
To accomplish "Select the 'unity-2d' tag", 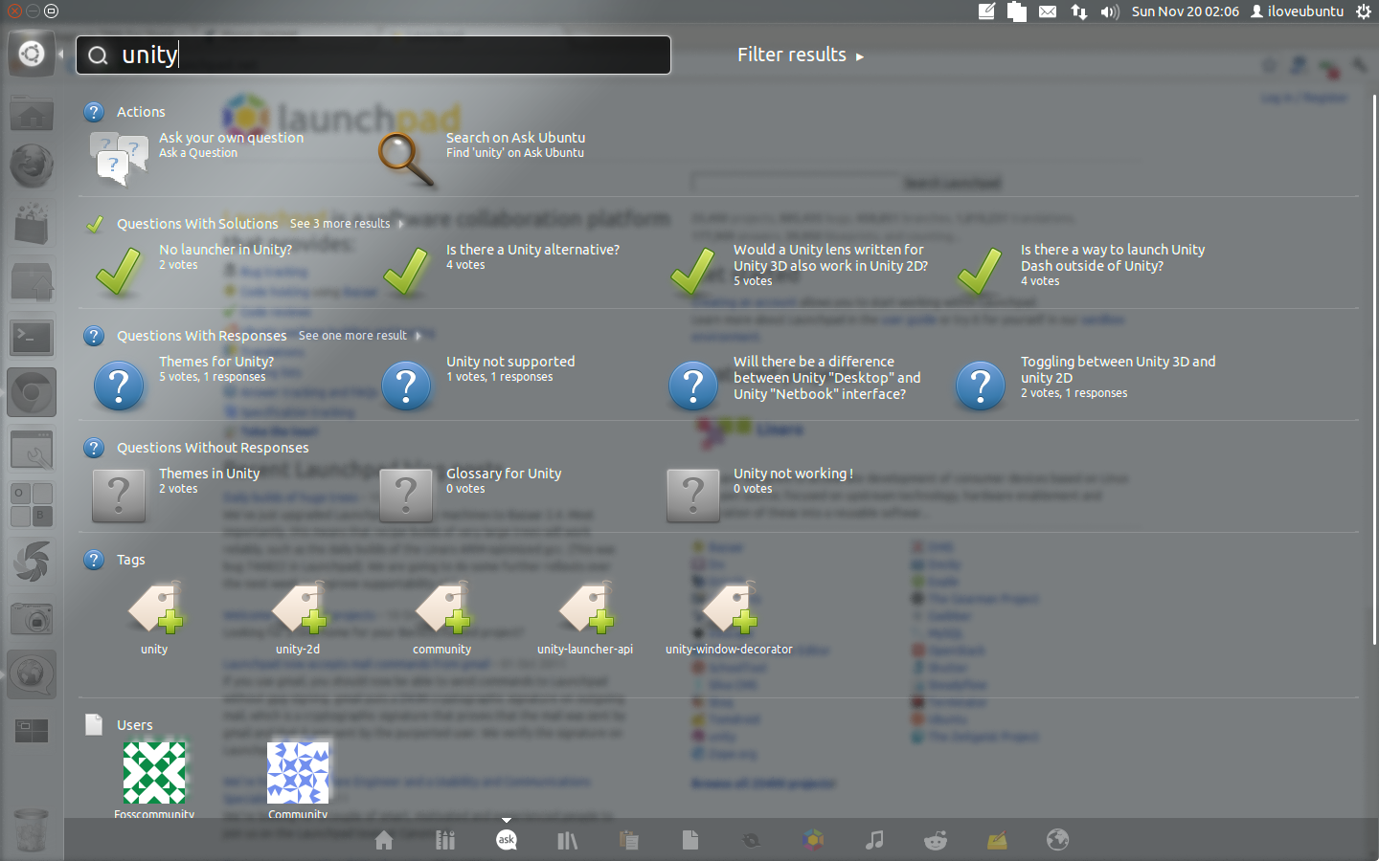I will (298, 618).
